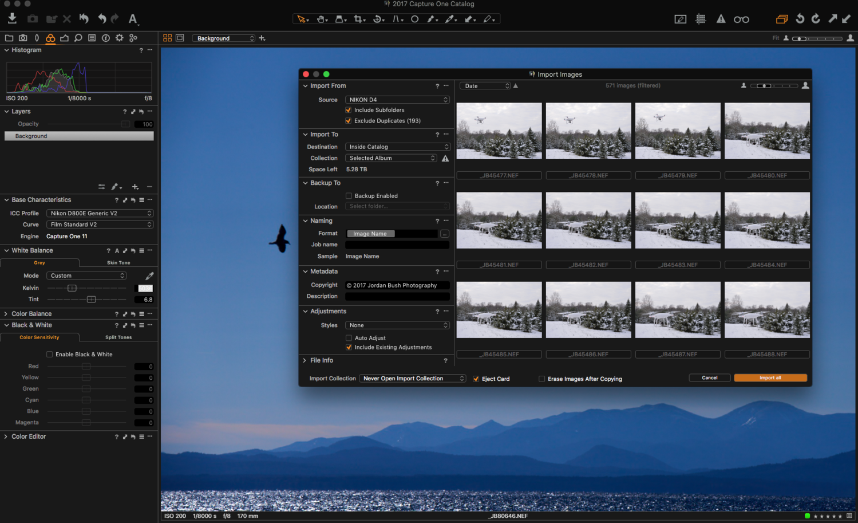Open the Source dropdown showing NIKON D4

point(397,100)
